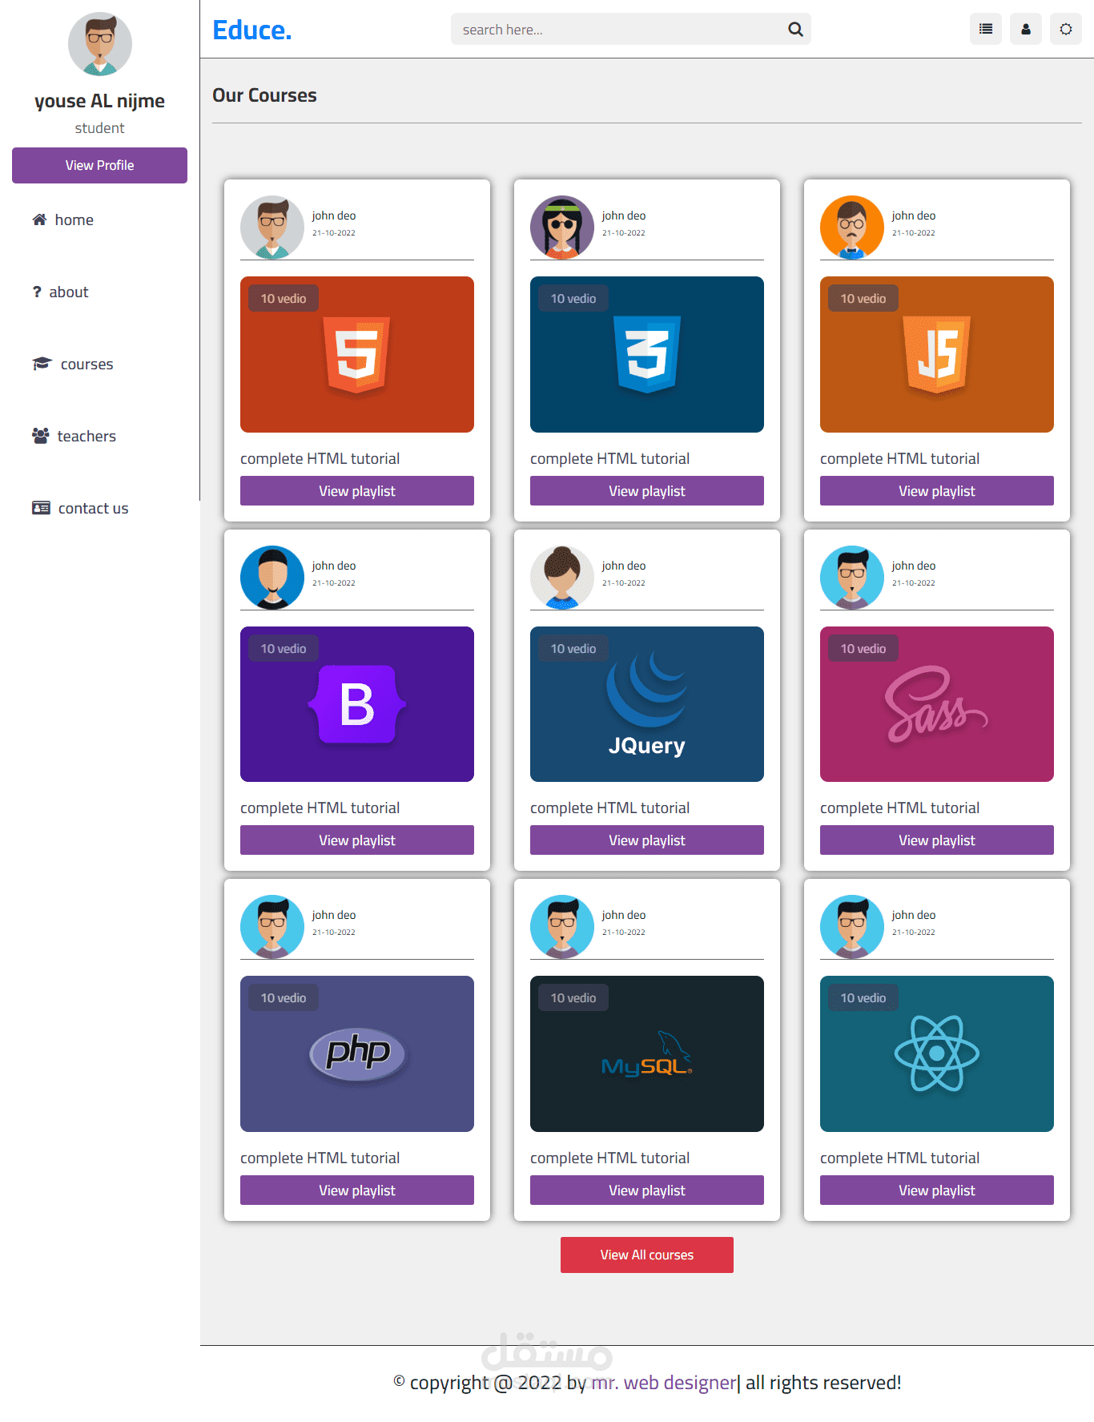Click View playlist under HTML5 course
The image size is (1094, 1422).
[357, 491]
